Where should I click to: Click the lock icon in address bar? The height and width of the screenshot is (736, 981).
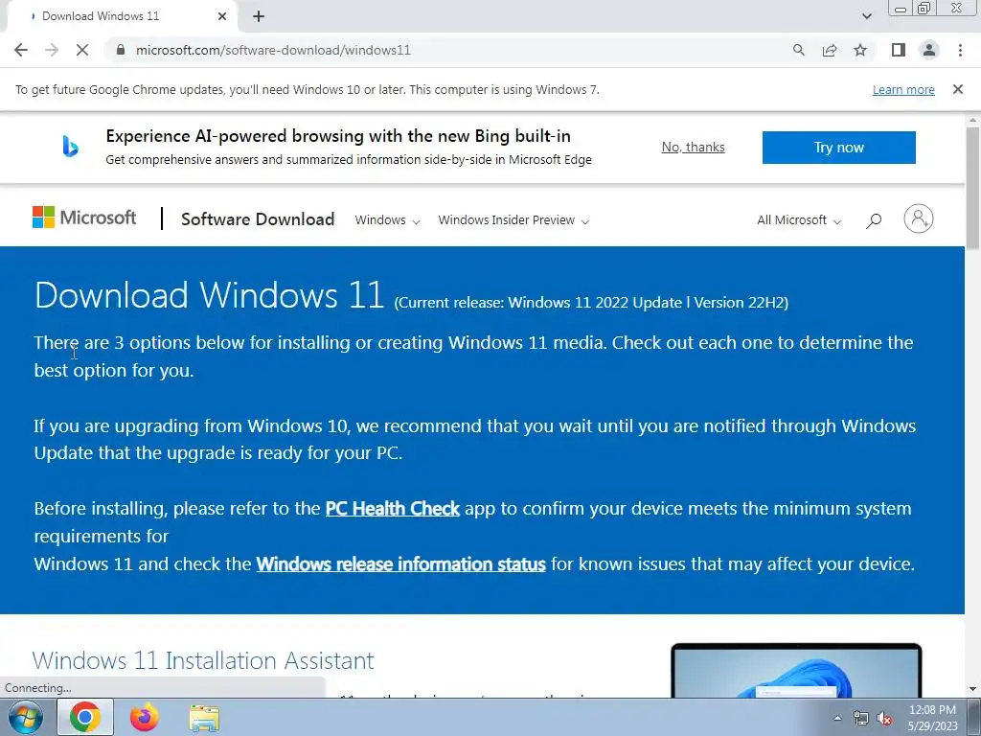click(121, 50)
